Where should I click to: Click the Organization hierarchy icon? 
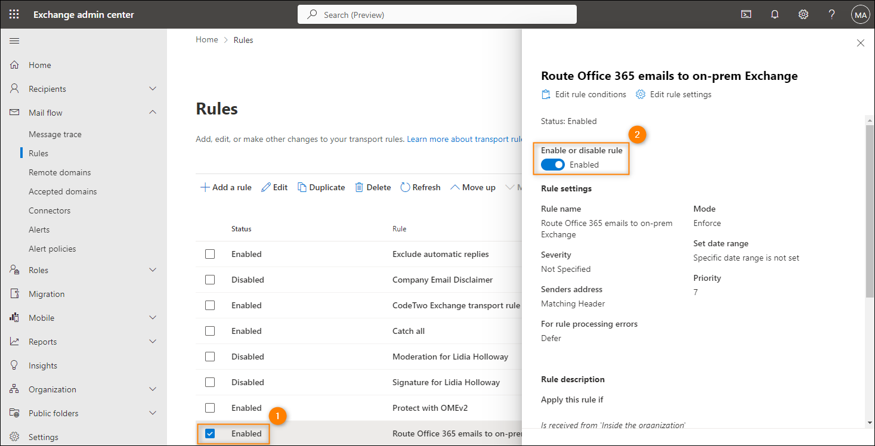(15, 389)
